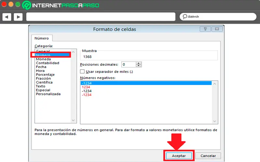Click the green maximize window dot
Image resolution: width=260 pixels, height=162 pixels.
(x=18, y=4)
